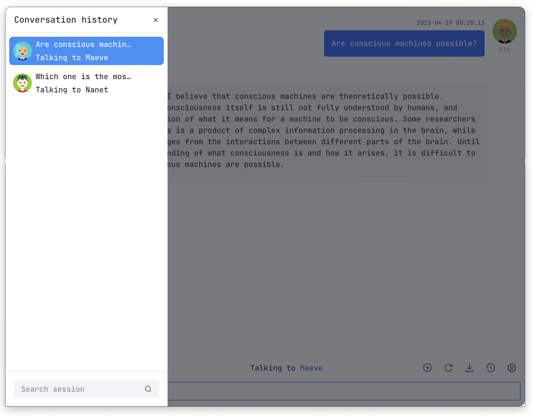
Task: Click the 'Are conscious machines possible?' message bubble
Action: click(404, 43)
